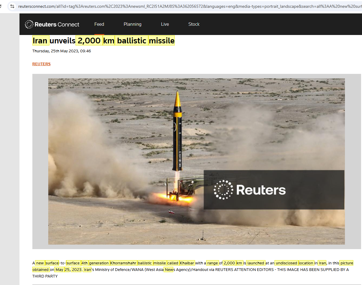Click highlighted "Khorramshahr" in the caption
Viewport: 362px width, 285px height.
123,263
